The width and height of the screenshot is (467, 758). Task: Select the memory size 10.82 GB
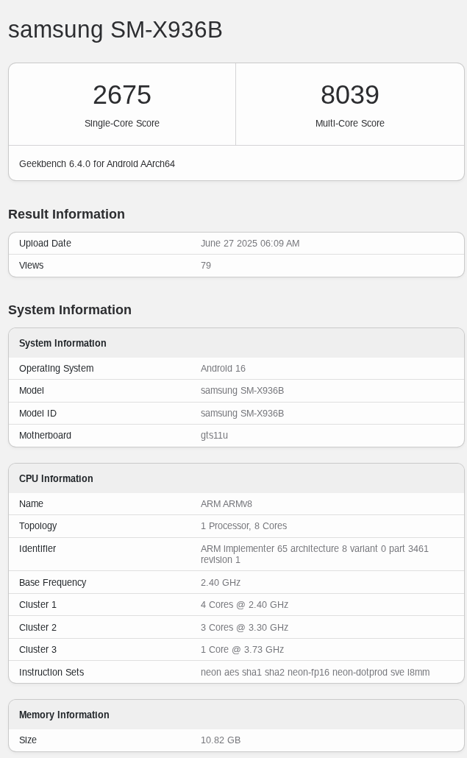[221, 740]
